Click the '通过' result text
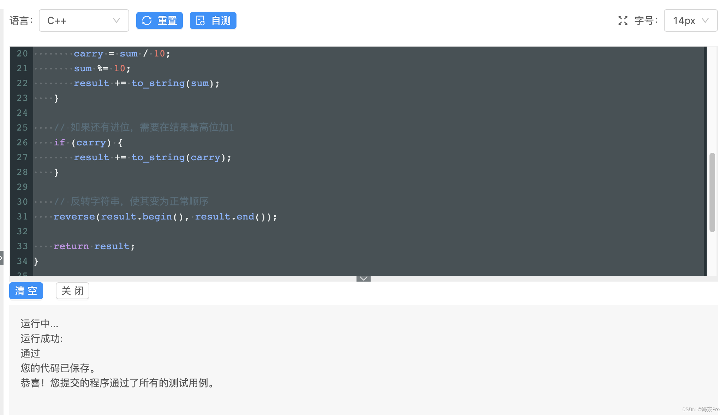Viewport: 725px width, 415px height. (x=30, y=354)
